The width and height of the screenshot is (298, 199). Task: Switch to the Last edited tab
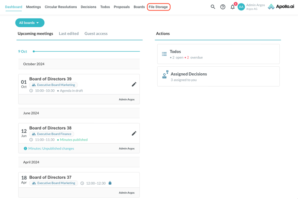click(68, 33)
